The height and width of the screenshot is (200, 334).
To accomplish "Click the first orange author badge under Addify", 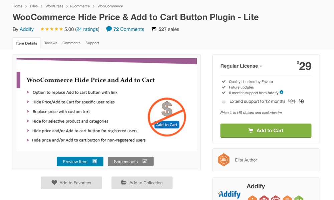I will (253, 198).
